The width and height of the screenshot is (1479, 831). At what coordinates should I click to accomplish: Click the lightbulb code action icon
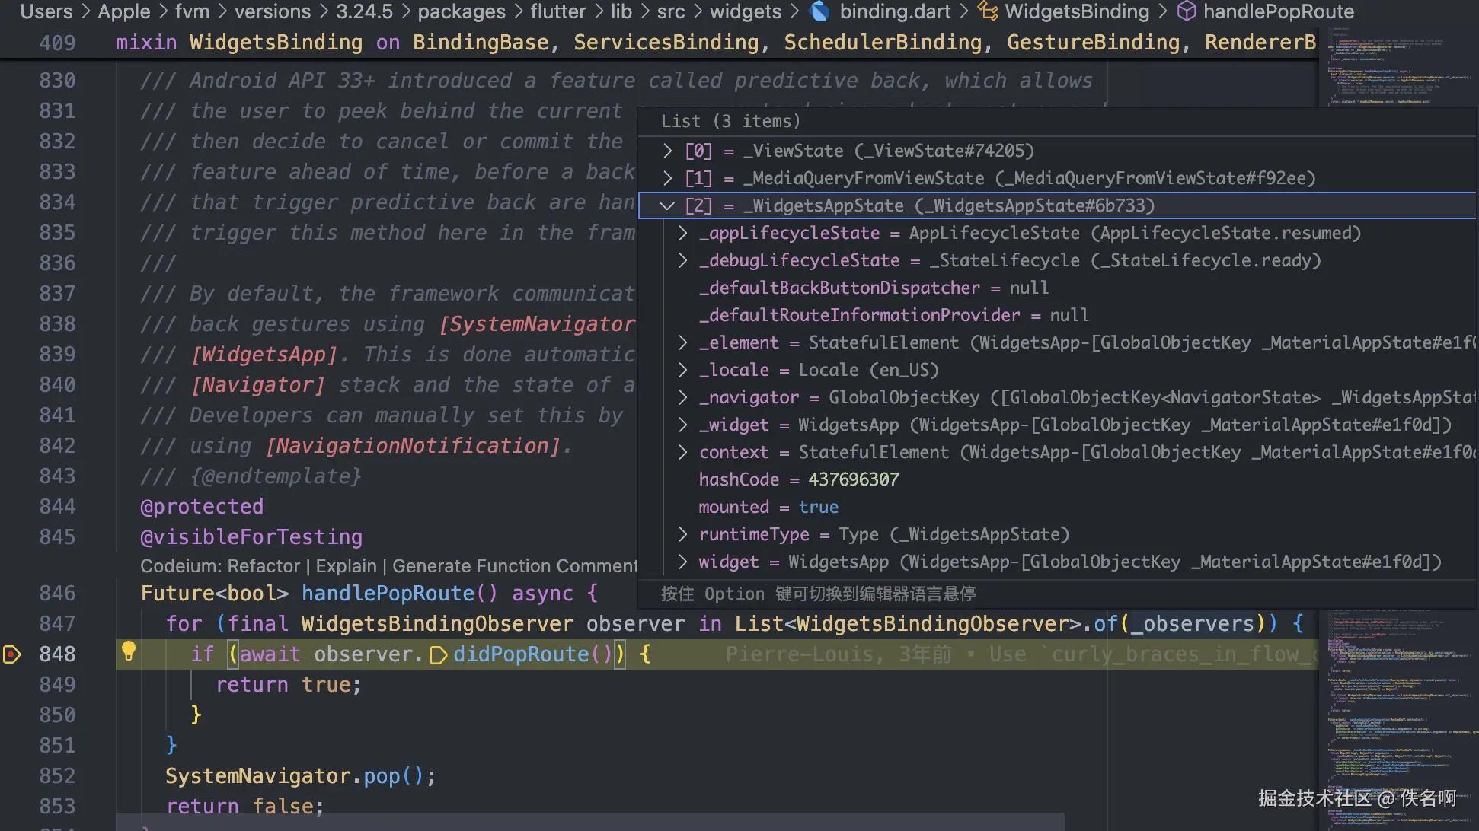point(128,651)
